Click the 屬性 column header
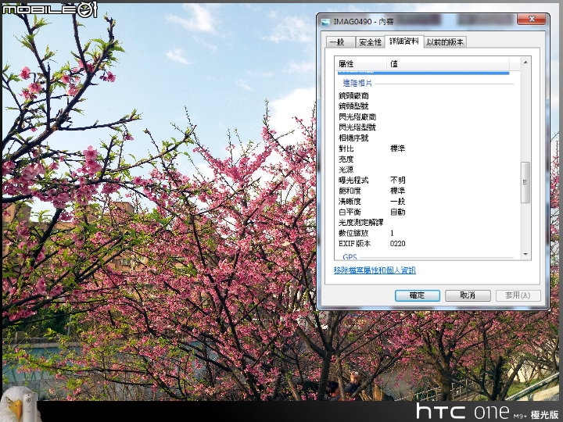 coord(360,64)
